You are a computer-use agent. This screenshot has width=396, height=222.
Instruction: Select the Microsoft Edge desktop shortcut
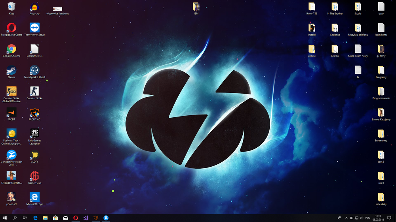(34, 199)
